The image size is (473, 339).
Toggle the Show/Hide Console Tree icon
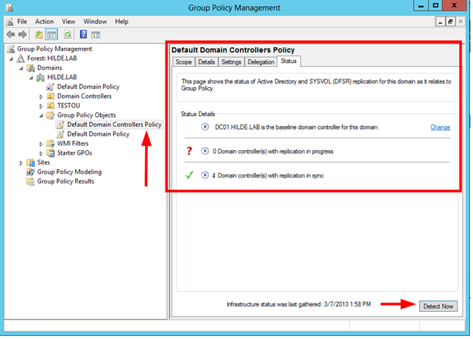pyautogui.click(x=52, y=35)
